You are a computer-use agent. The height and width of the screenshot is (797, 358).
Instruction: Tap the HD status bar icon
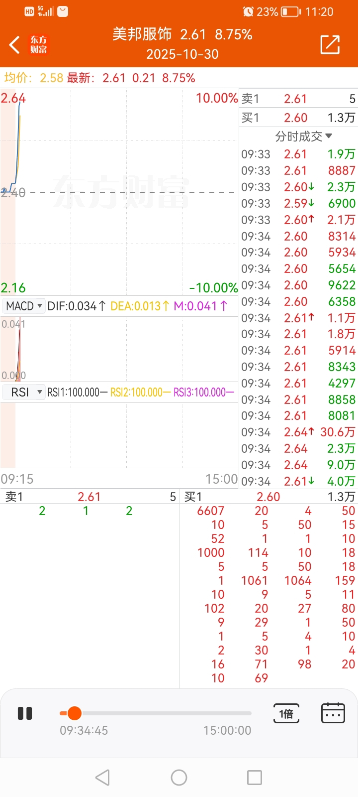coord(29,11)
